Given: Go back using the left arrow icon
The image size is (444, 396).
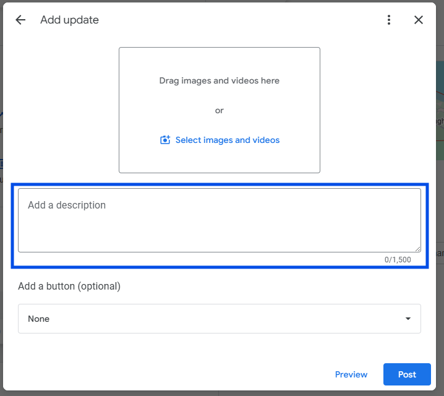Looking at the screenshot, I should click(x=20, y=20).
